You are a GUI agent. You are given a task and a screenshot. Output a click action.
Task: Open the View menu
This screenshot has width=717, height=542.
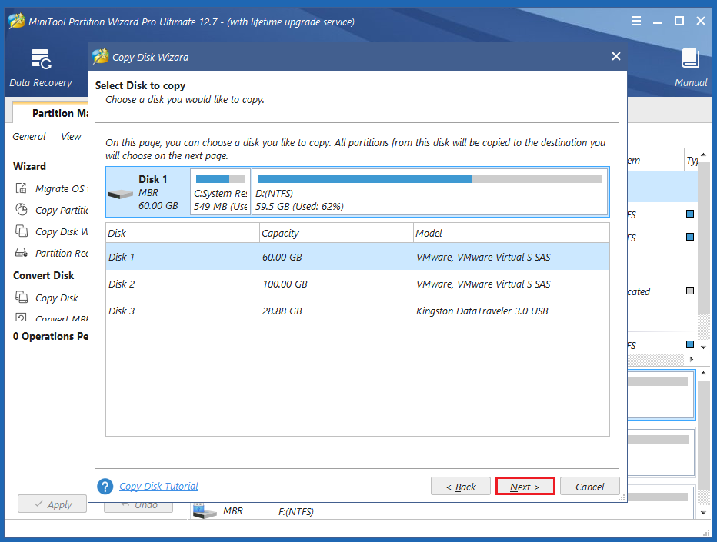click(x=71, y=136)
